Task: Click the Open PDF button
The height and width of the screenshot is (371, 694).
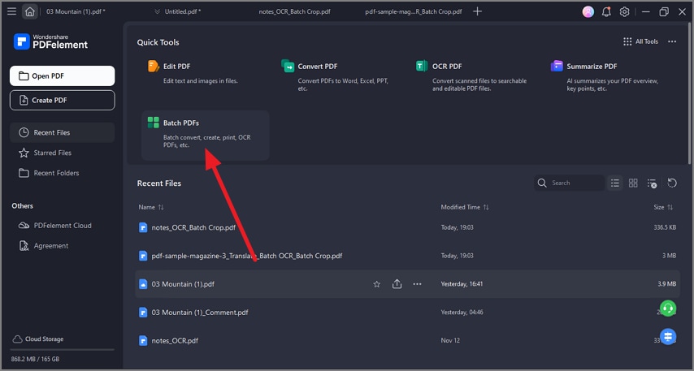Action: (x=62, y=76)
